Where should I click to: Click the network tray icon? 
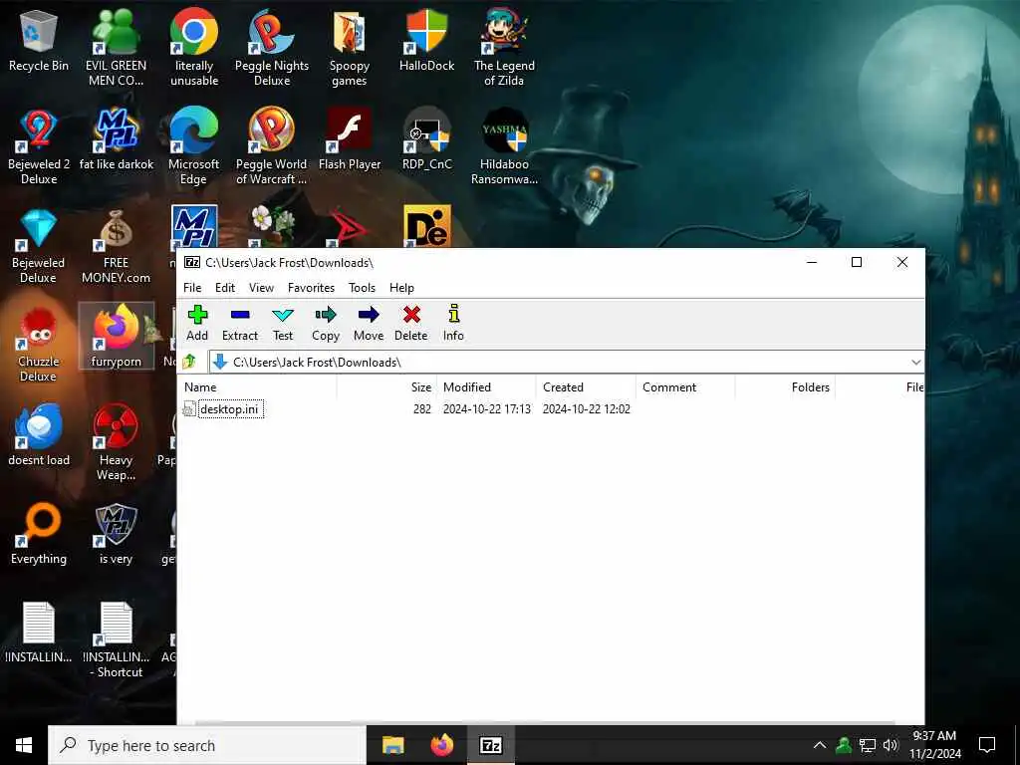pyautogui.click(x=868, y=745)
